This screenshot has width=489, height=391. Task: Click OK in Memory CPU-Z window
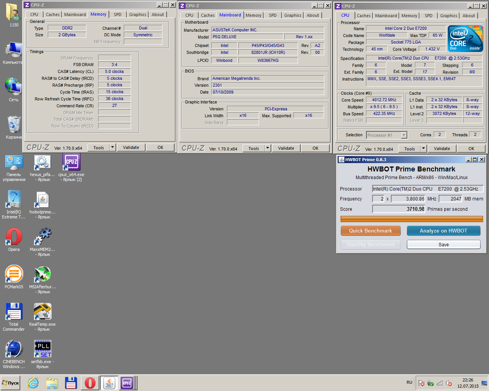[160, 147]
